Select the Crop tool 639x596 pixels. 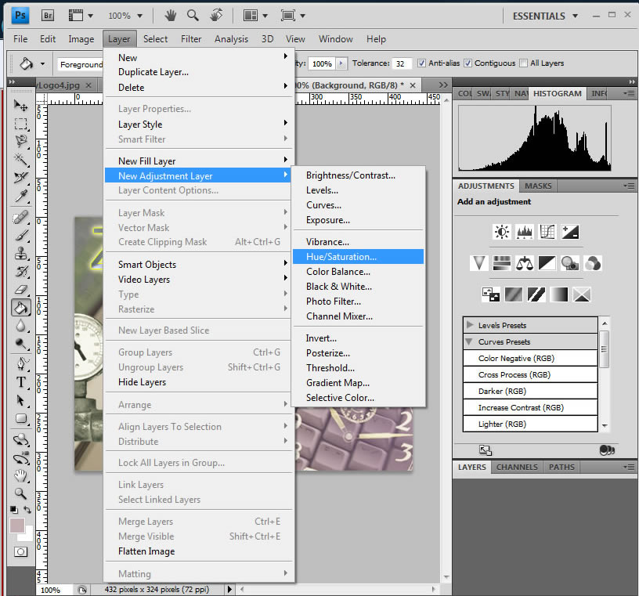click(20, 177)
